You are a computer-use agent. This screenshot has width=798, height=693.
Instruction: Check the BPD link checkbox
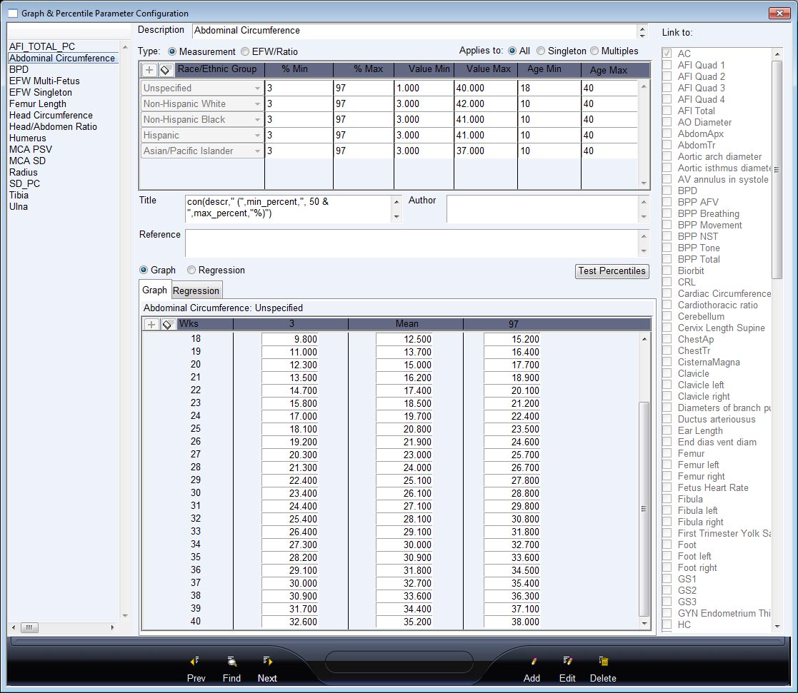click(667, 190)
